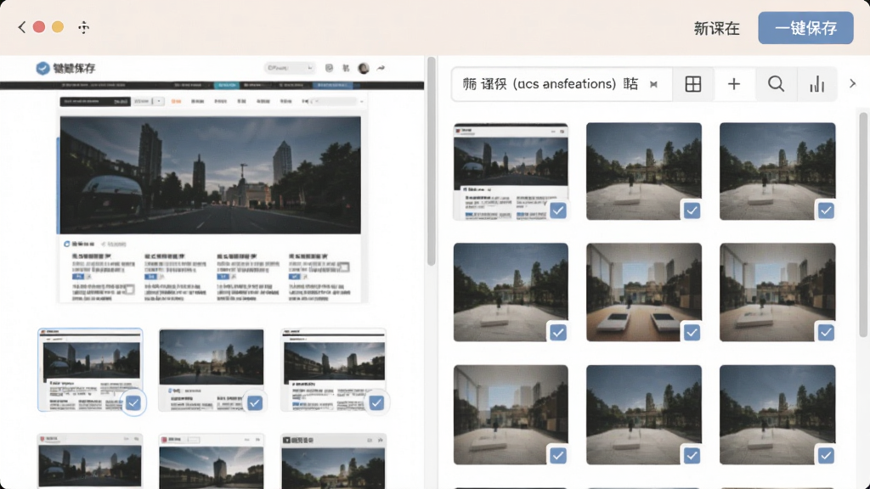Click the blue checkmark logo icon
The width and height of the screenshot is (870, 489).
[42, 68]
